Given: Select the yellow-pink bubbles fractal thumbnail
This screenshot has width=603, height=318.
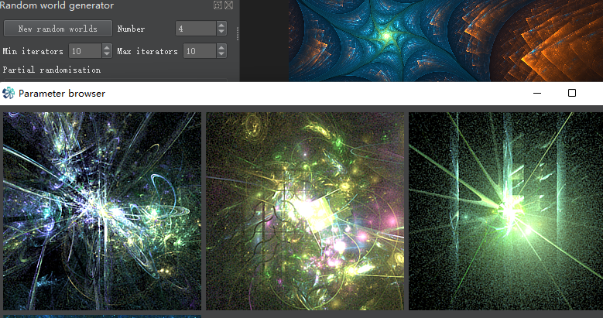Looking at the screenshot, I should coord(305,210).
